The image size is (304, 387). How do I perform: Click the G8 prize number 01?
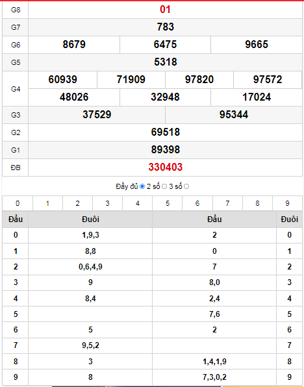pos(165,10)
